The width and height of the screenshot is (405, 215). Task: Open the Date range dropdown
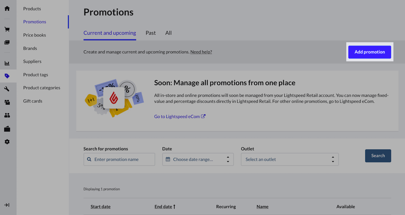pyautogui.click(x=198, y=159)
